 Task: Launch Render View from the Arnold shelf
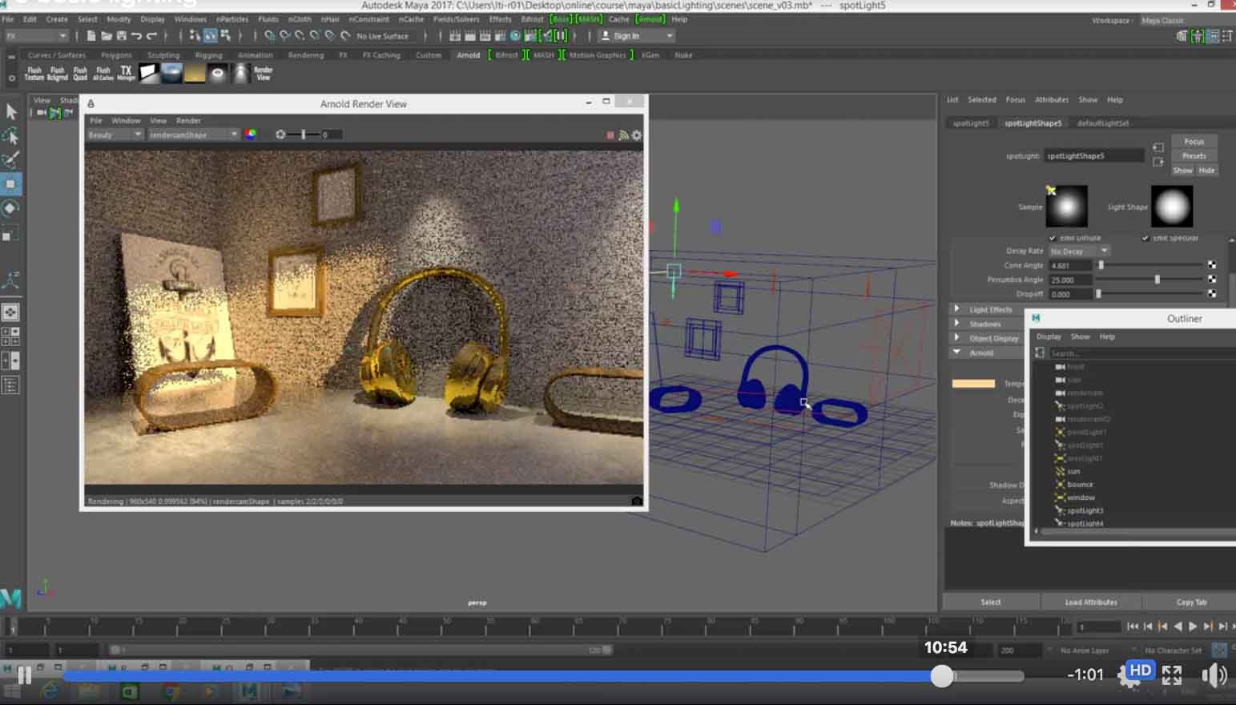pyautogui.click(x=263, y=74)
